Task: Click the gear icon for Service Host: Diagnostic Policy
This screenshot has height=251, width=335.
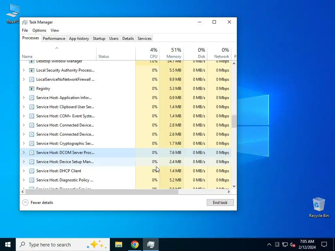Action: [x=32, y=180]
